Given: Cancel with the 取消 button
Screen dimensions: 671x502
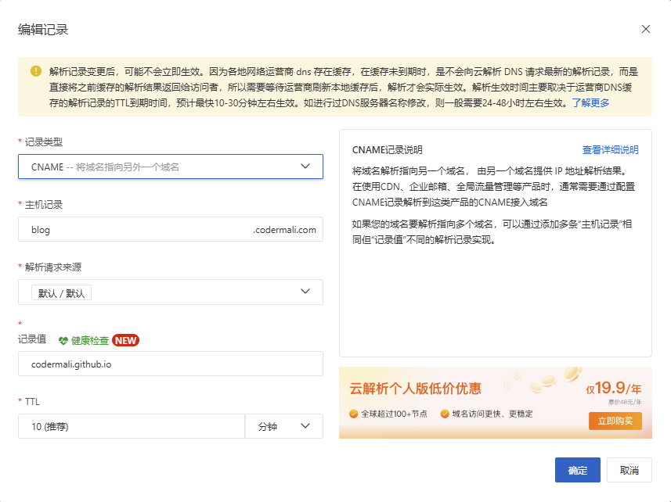Looking at the screenshot, I should [629, 470].
